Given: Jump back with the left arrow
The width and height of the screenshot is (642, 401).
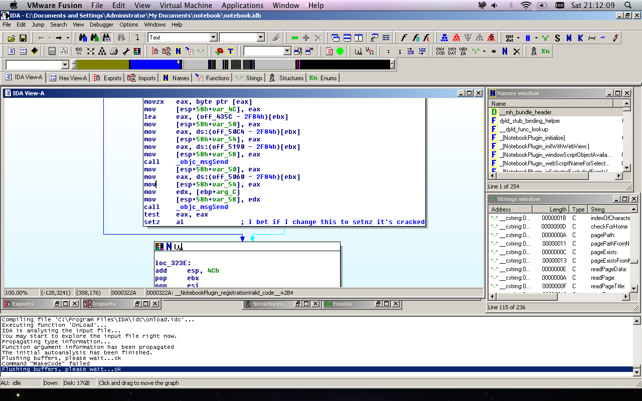Looking at the screenshot, I should coord(41,38).
